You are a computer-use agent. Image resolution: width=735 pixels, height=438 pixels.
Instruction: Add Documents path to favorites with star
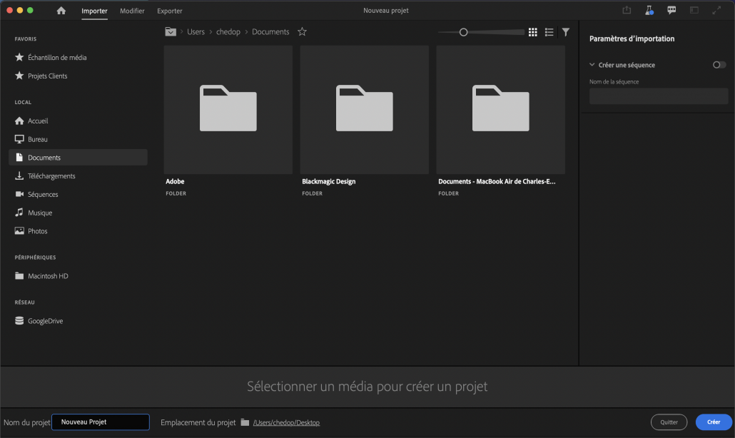pyautogui.click(x=302, y=32)
